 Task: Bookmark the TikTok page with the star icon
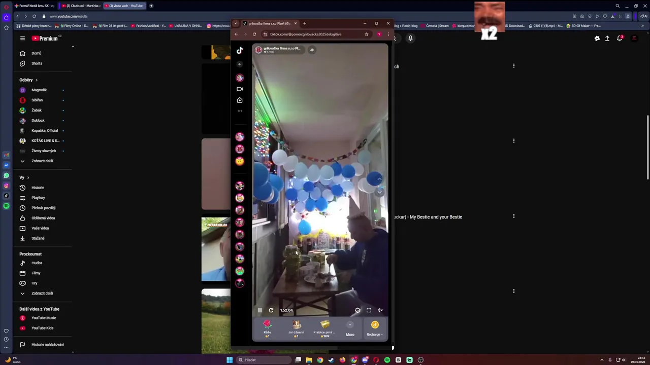pos(366,34)
